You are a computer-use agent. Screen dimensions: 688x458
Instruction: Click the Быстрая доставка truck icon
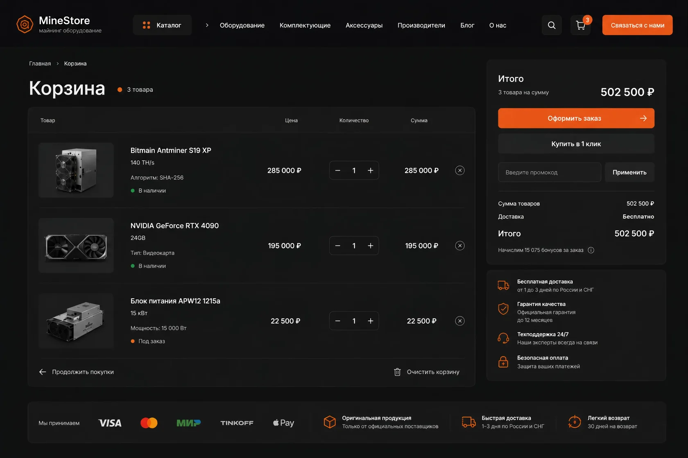pos(469,422)
